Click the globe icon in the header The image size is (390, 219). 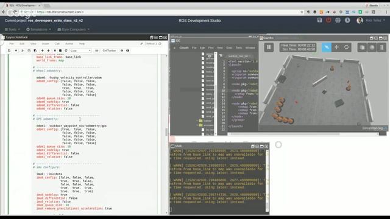(338, 20)
